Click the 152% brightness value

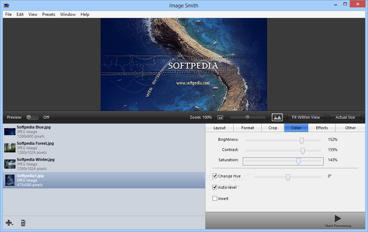click(x=332, y=139)
